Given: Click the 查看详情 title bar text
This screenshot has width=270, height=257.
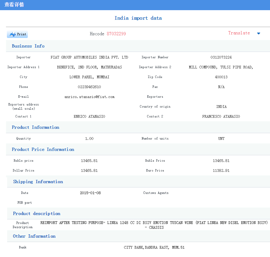Looking at the screenshot, I should [14, 5].
